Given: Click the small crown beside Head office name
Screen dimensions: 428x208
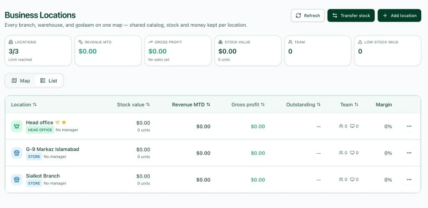Looking at the screenshot, I should [57, 122].
